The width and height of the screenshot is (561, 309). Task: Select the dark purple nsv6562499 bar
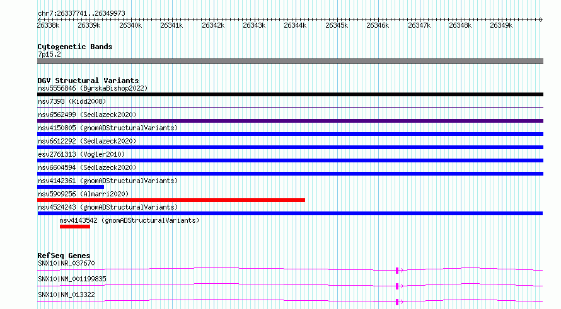(x=290, y=121)
